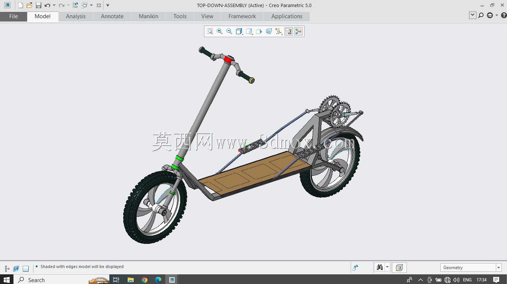Click the scooter front wheel in viewport
507x284 pixels.
pyautogui.click(x=155, y=207)
